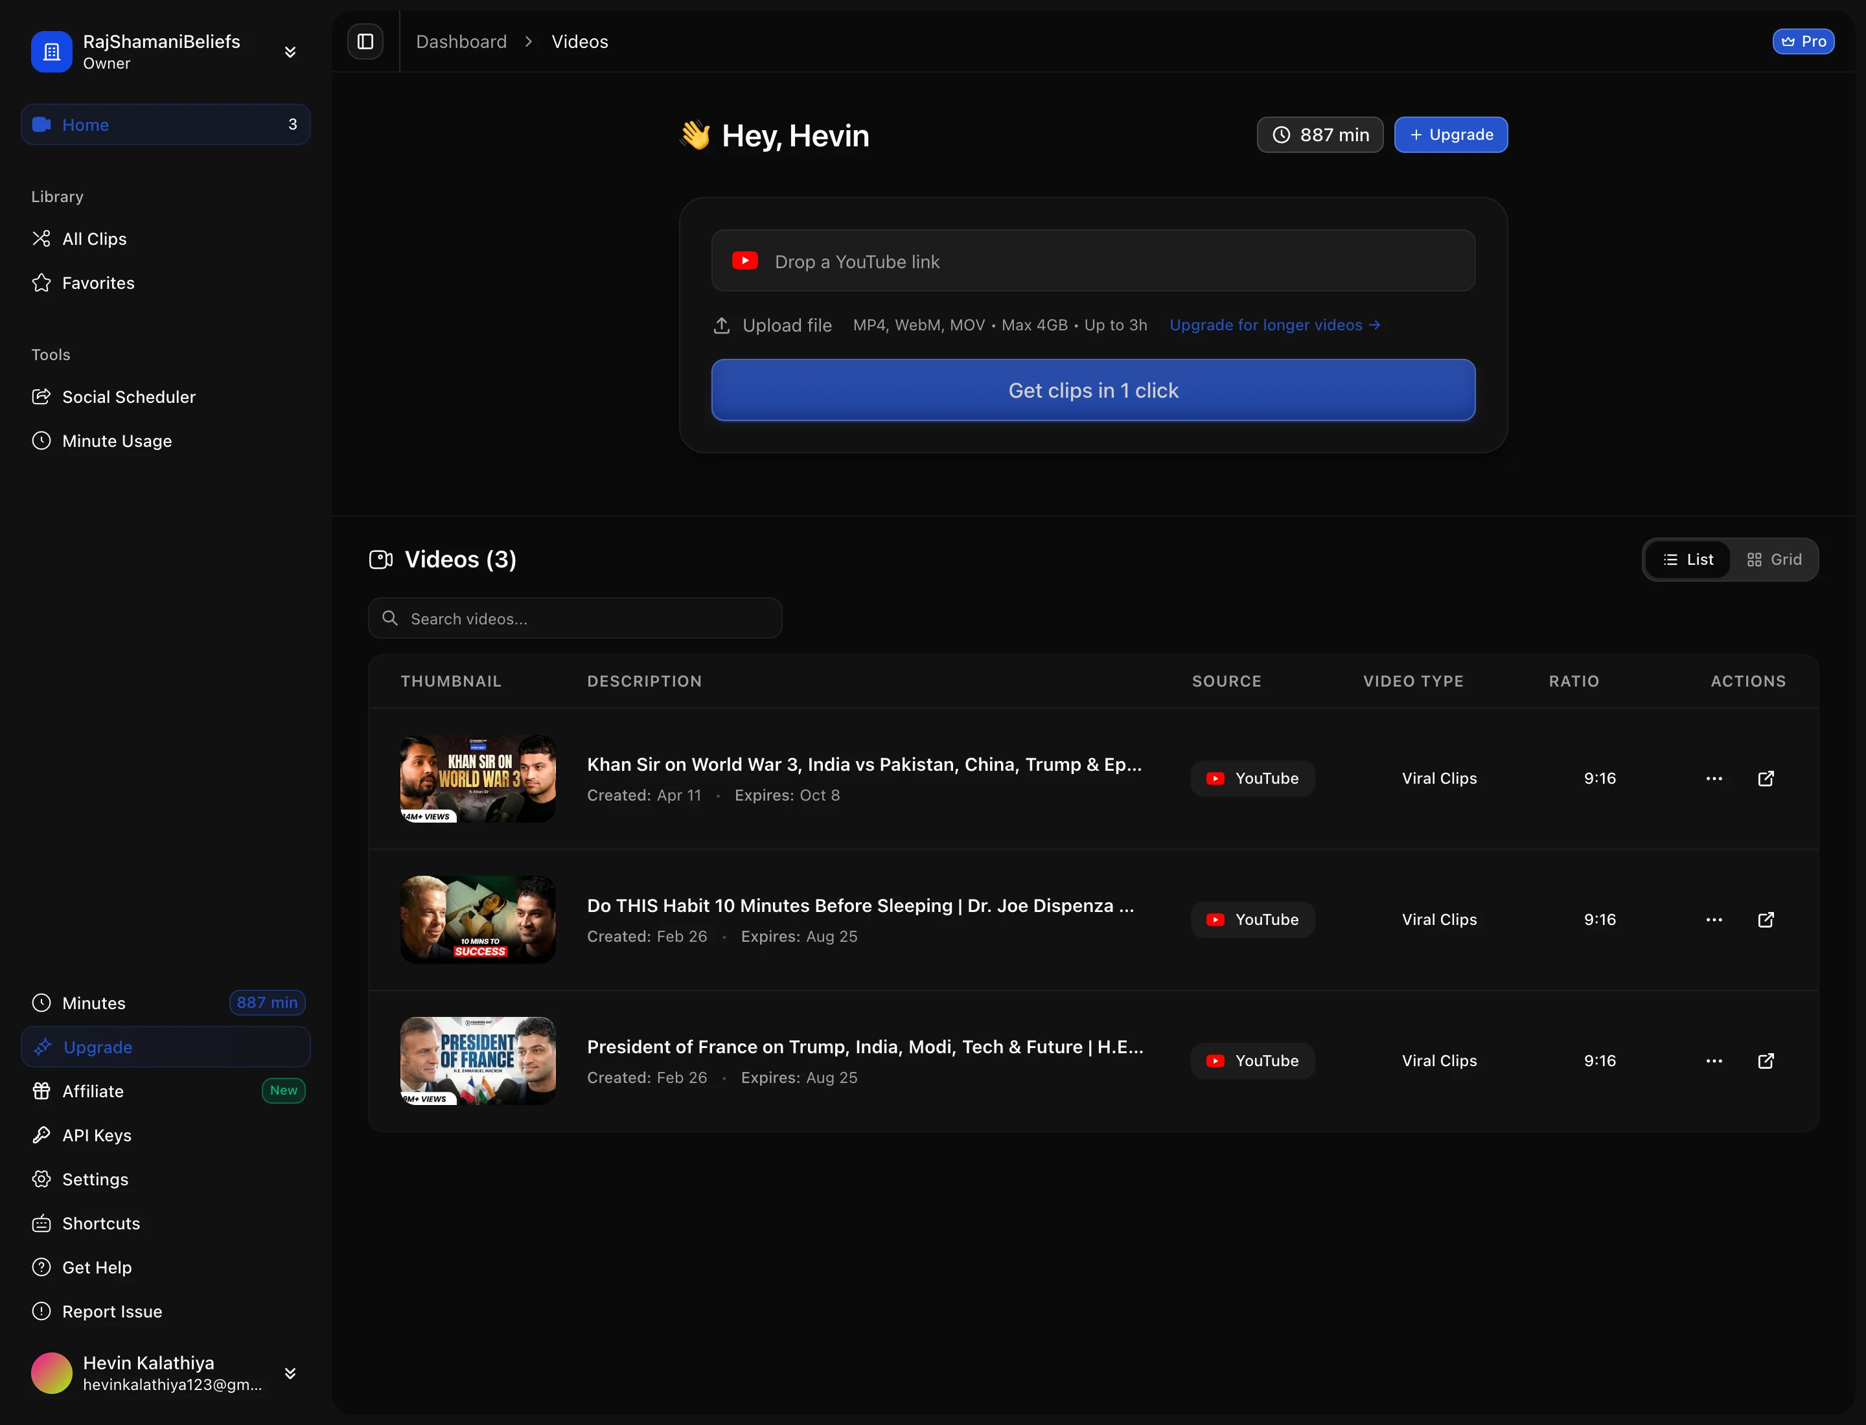Open more options for President of France video
Image resolution: width=1866 pixels, height=1425 pixels.
pos(1714,1061)
